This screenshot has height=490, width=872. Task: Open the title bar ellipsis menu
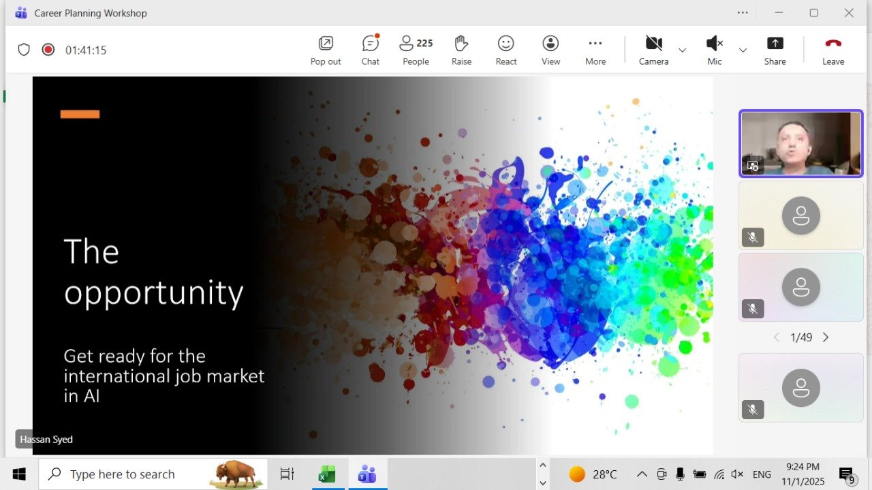[743, 13]
